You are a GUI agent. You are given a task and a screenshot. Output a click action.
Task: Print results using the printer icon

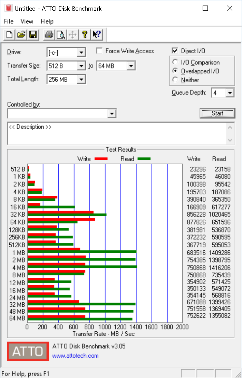click(49, 35)
